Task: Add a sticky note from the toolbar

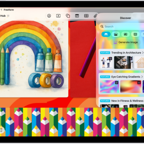Action: point(77,16)
